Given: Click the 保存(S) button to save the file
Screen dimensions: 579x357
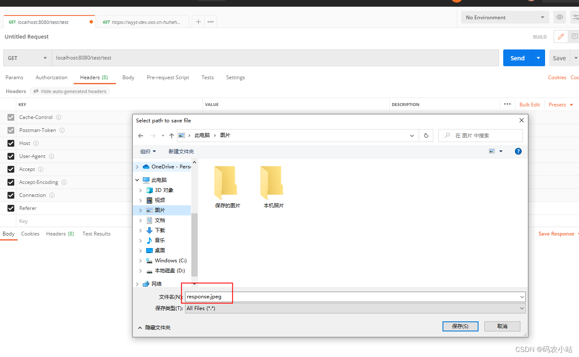Looking at the screenshot, I should 460,326.
